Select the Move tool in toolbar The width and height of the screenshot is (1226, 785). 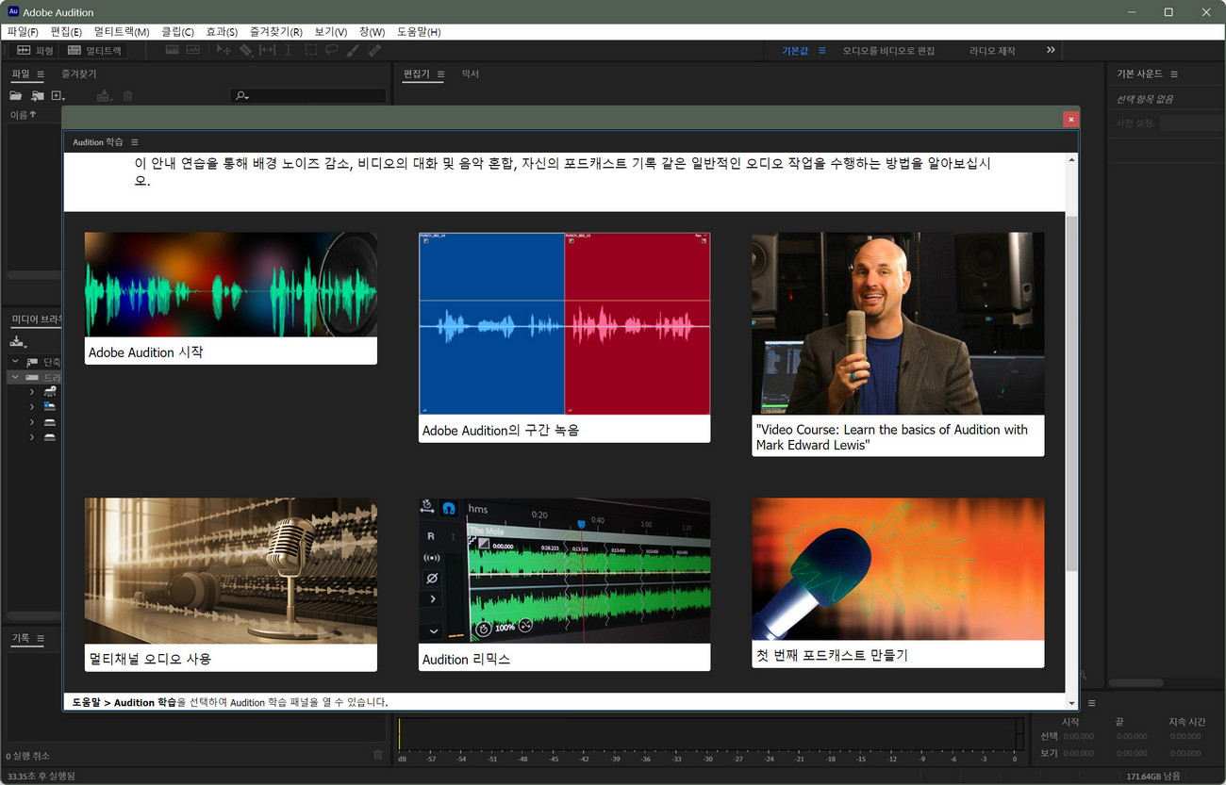point(224,50)
